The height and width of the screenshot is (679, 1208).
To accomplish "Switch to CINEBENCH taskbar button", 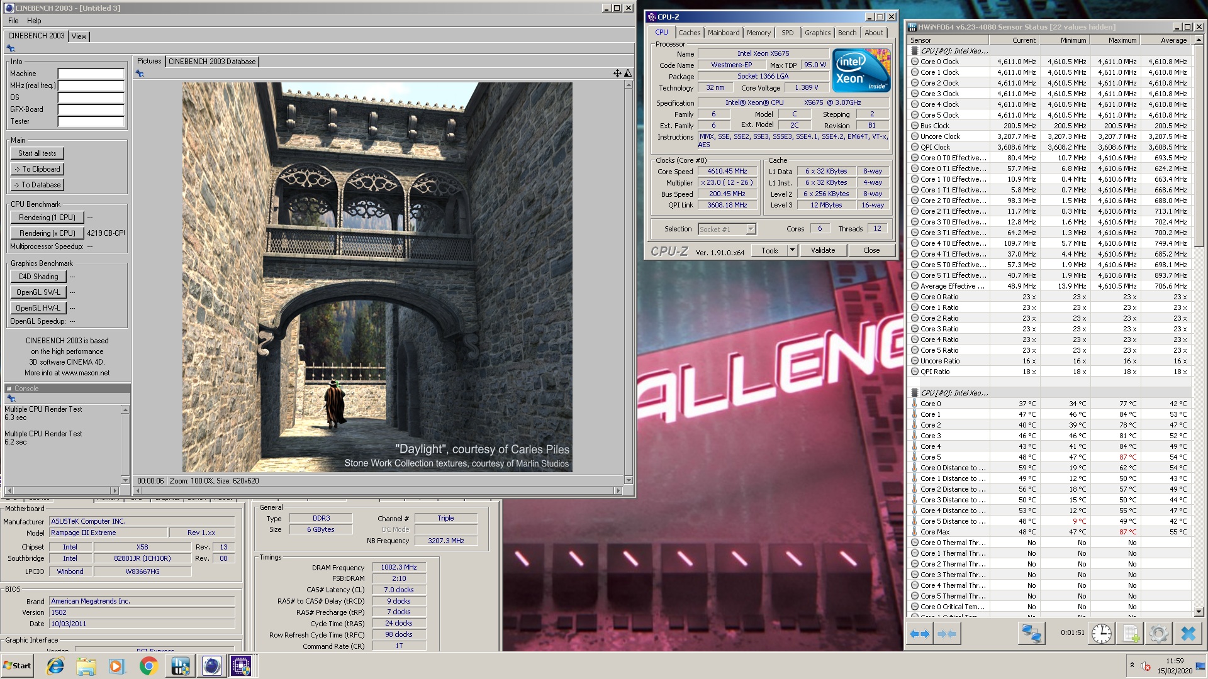I will [211, 666].
